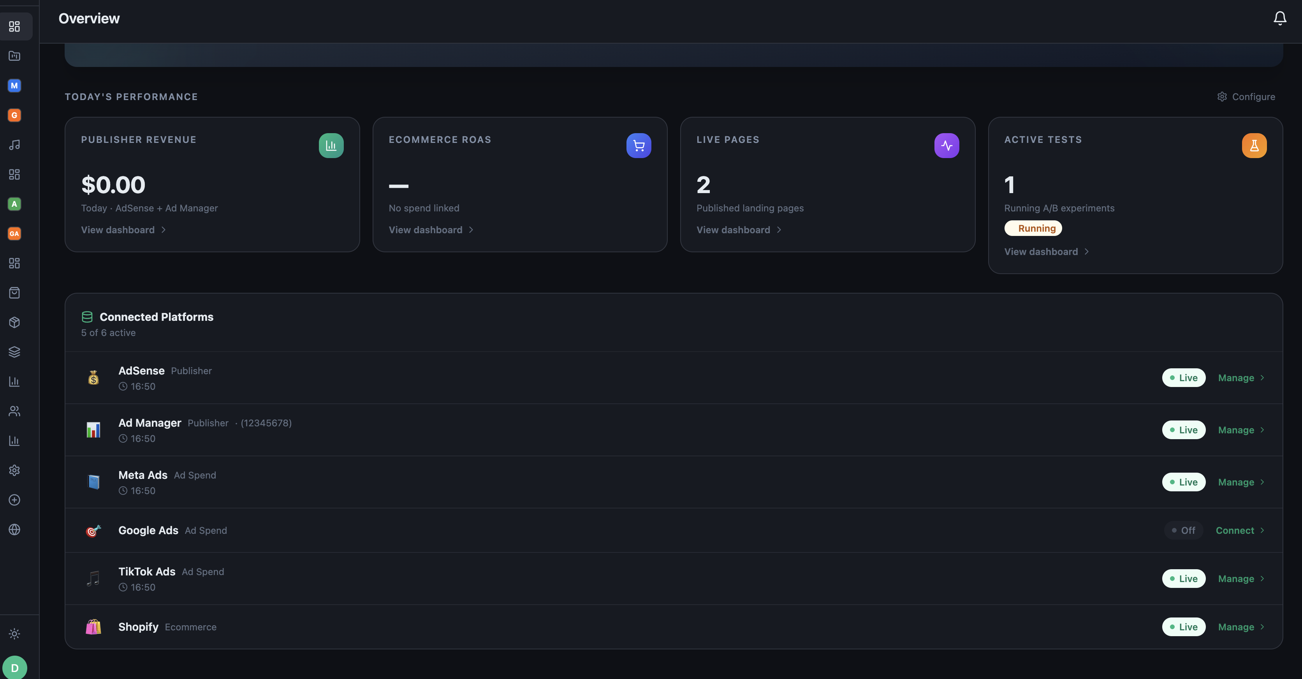
Task: Click the Live badge on TikTok Ads row
Action: [1184, 579]
